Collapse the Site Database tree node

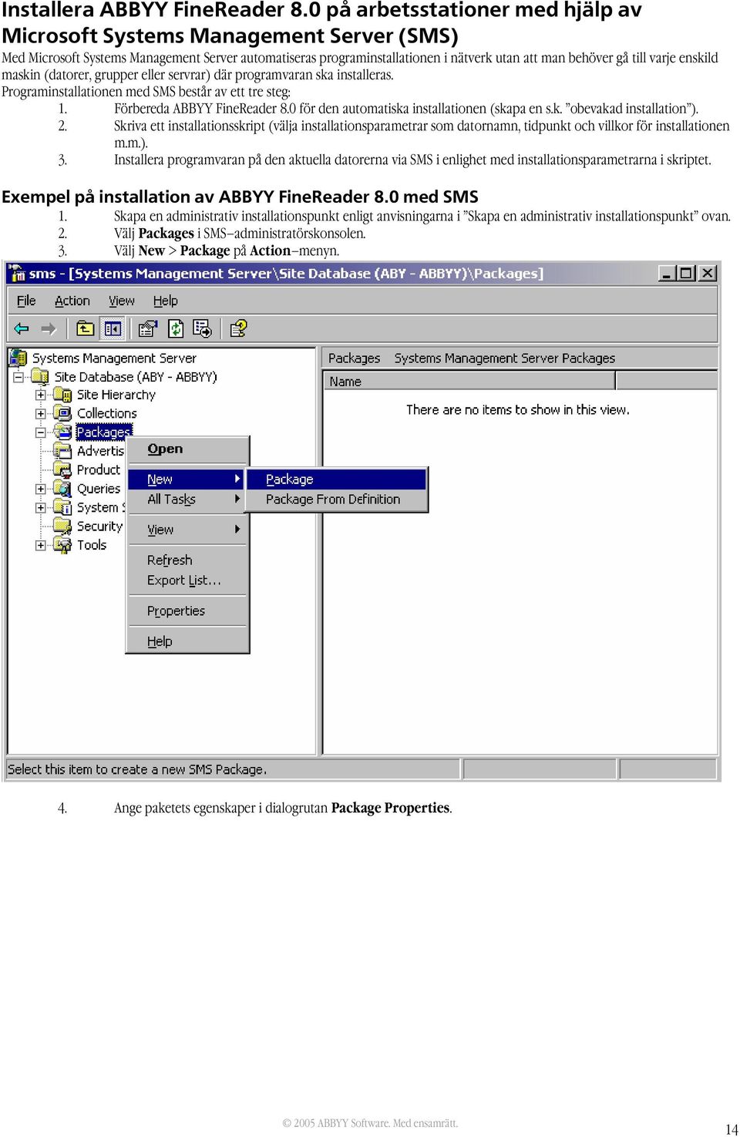18,377
